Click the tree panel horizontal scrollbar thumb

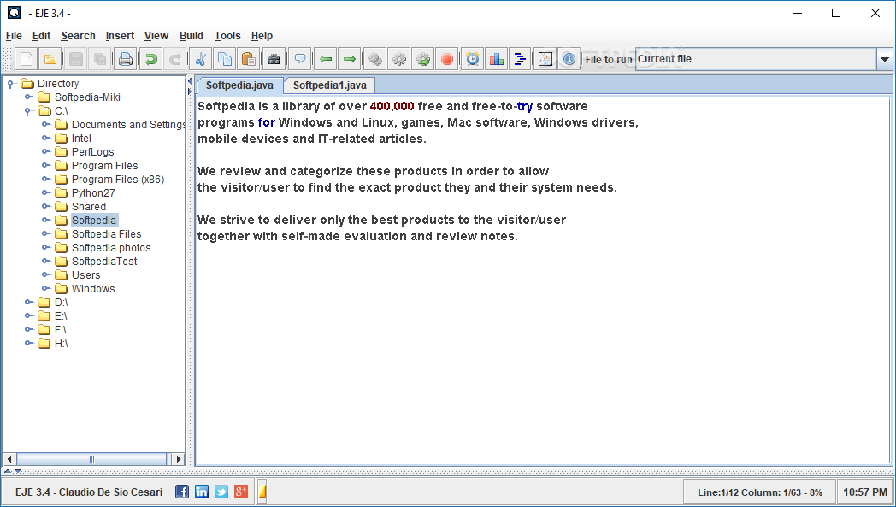[91, 459]
